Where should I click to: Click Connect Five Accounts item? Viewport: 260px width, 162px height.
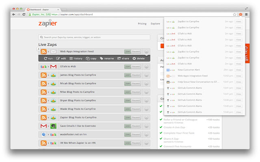(178, 147)
